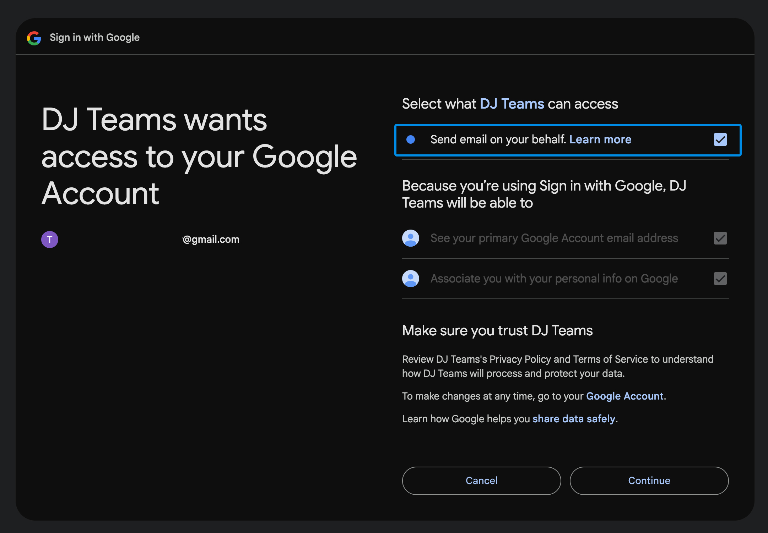The width and height of the screenshot is (768, 533).
Task: Click the purple T account avatar
Action: [x=50, y=240]
